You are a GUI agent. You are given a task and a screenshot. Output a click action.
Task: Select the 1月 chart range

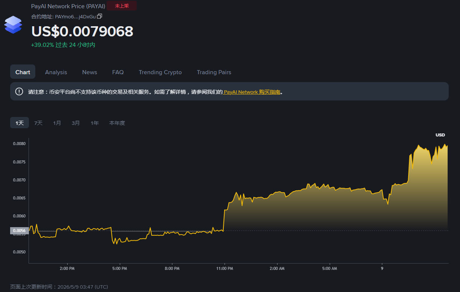point(57,123)
